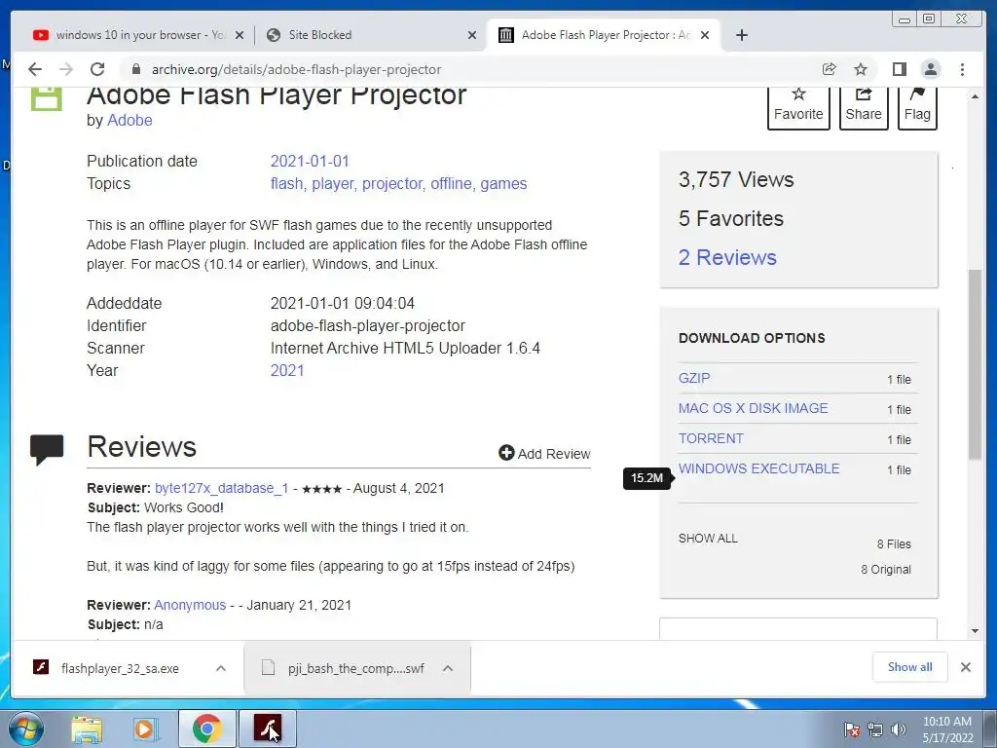
Task: Close the Adobe Flash Player Projector tab
Action: [x=705, y=35]
